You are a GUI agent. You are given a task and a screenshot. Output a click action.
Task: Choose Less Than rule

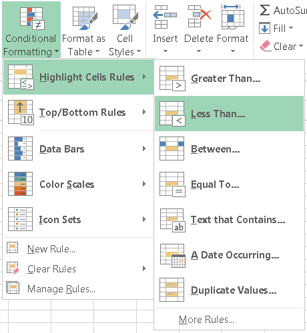pyautogui.click(x=229, y=114)
